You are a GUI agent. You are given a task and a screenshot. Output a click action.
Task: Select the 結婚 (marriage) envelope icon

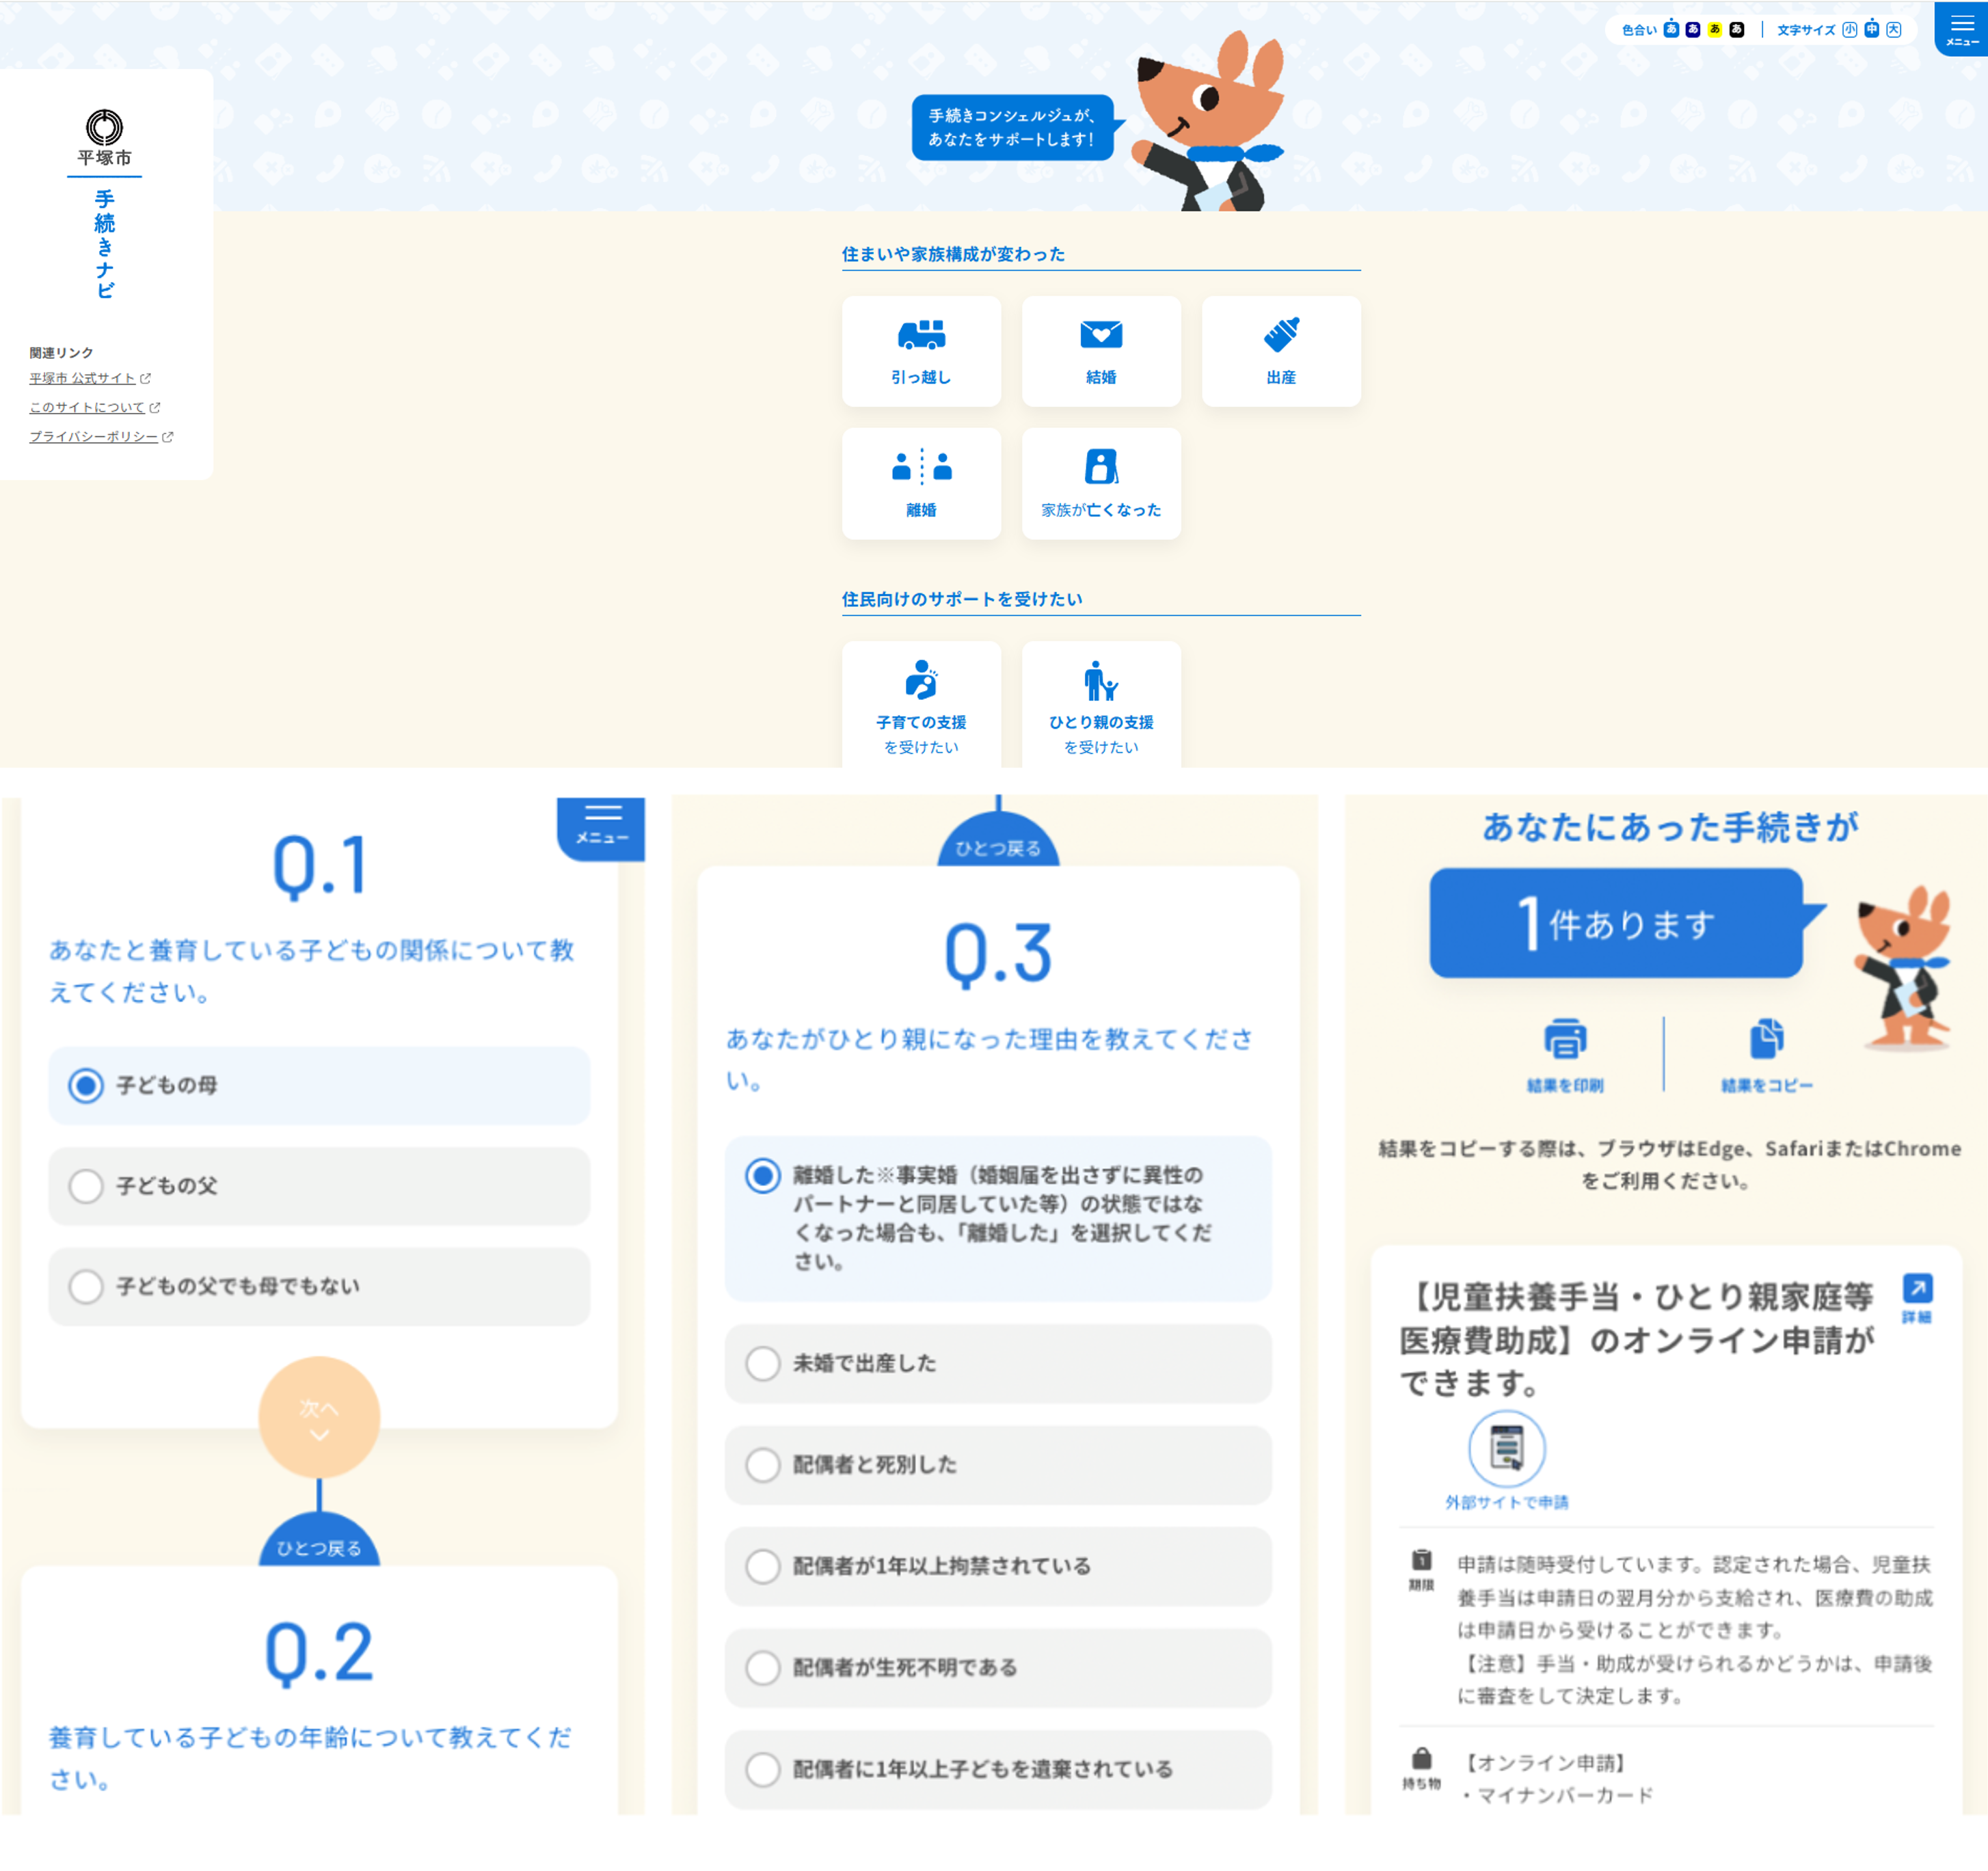click(1100, 335)
